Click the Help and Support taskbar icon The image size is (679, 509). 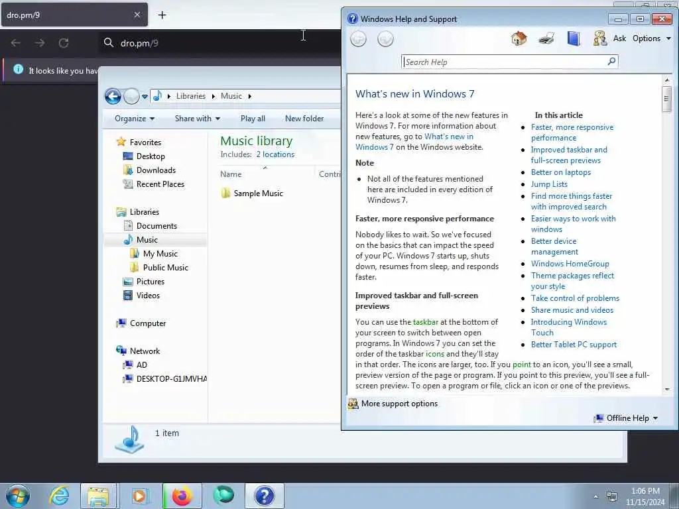[x=264, y=496]
